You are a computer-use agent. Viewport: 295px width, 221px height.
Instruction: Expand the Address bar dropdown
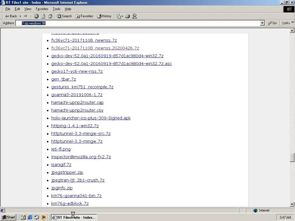pos(262,23)
